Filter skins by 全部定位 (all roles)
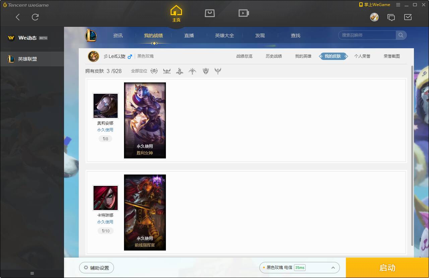Viewport: 429px width, 278px height. click(139, 71)
